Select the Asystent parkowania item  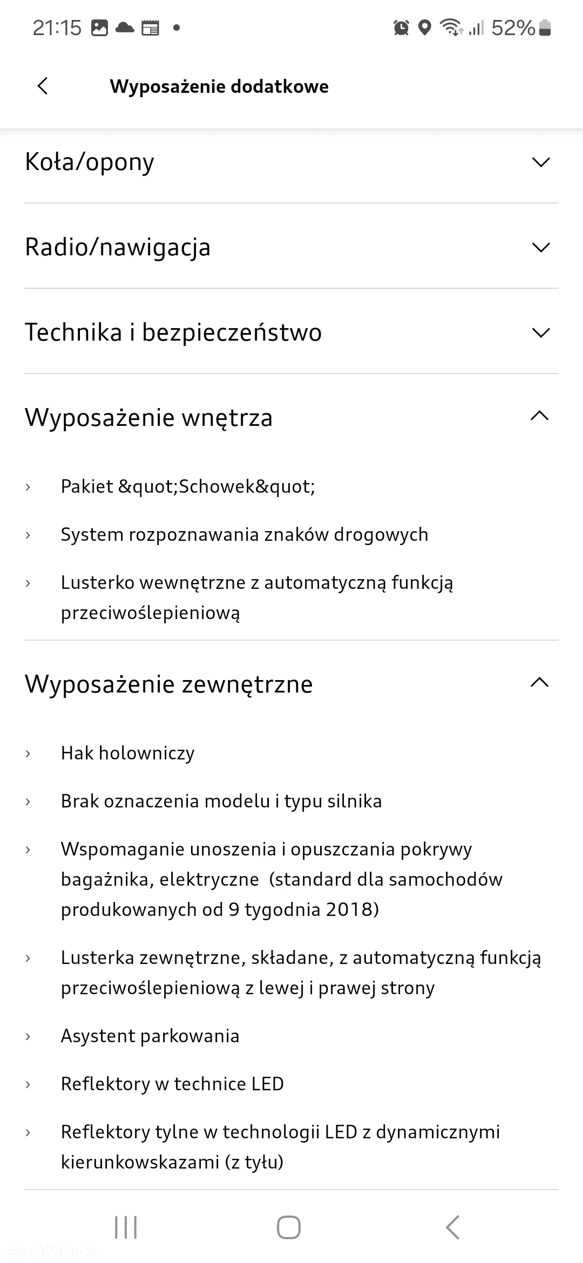(x=150, y=1036)
